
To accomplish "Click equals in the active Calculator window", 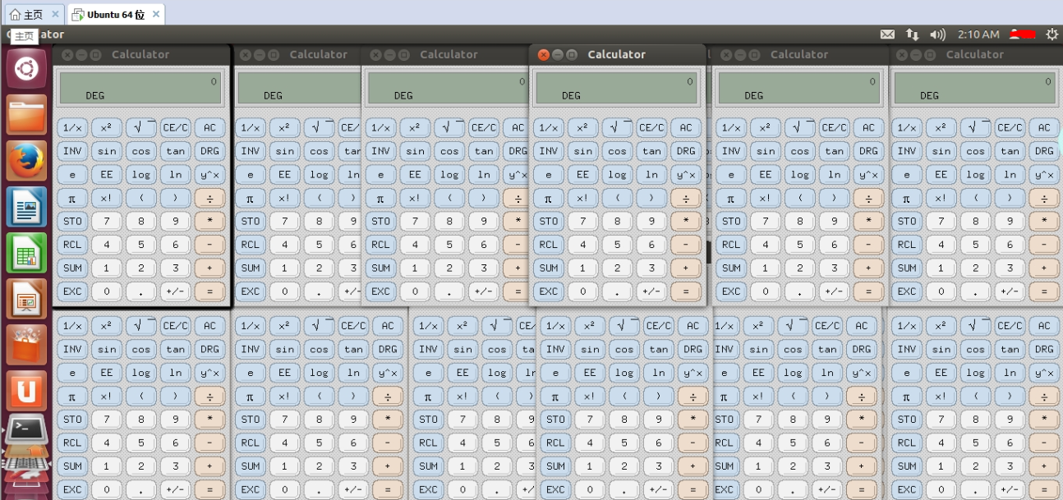I will coord(686,291).
